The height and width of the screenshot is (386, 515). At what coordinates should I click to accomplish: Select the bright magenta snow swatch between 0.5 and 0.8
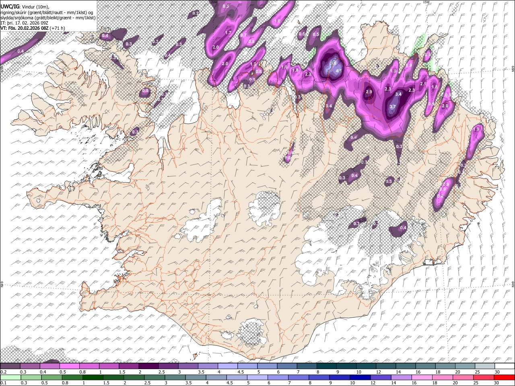(70, 366)
